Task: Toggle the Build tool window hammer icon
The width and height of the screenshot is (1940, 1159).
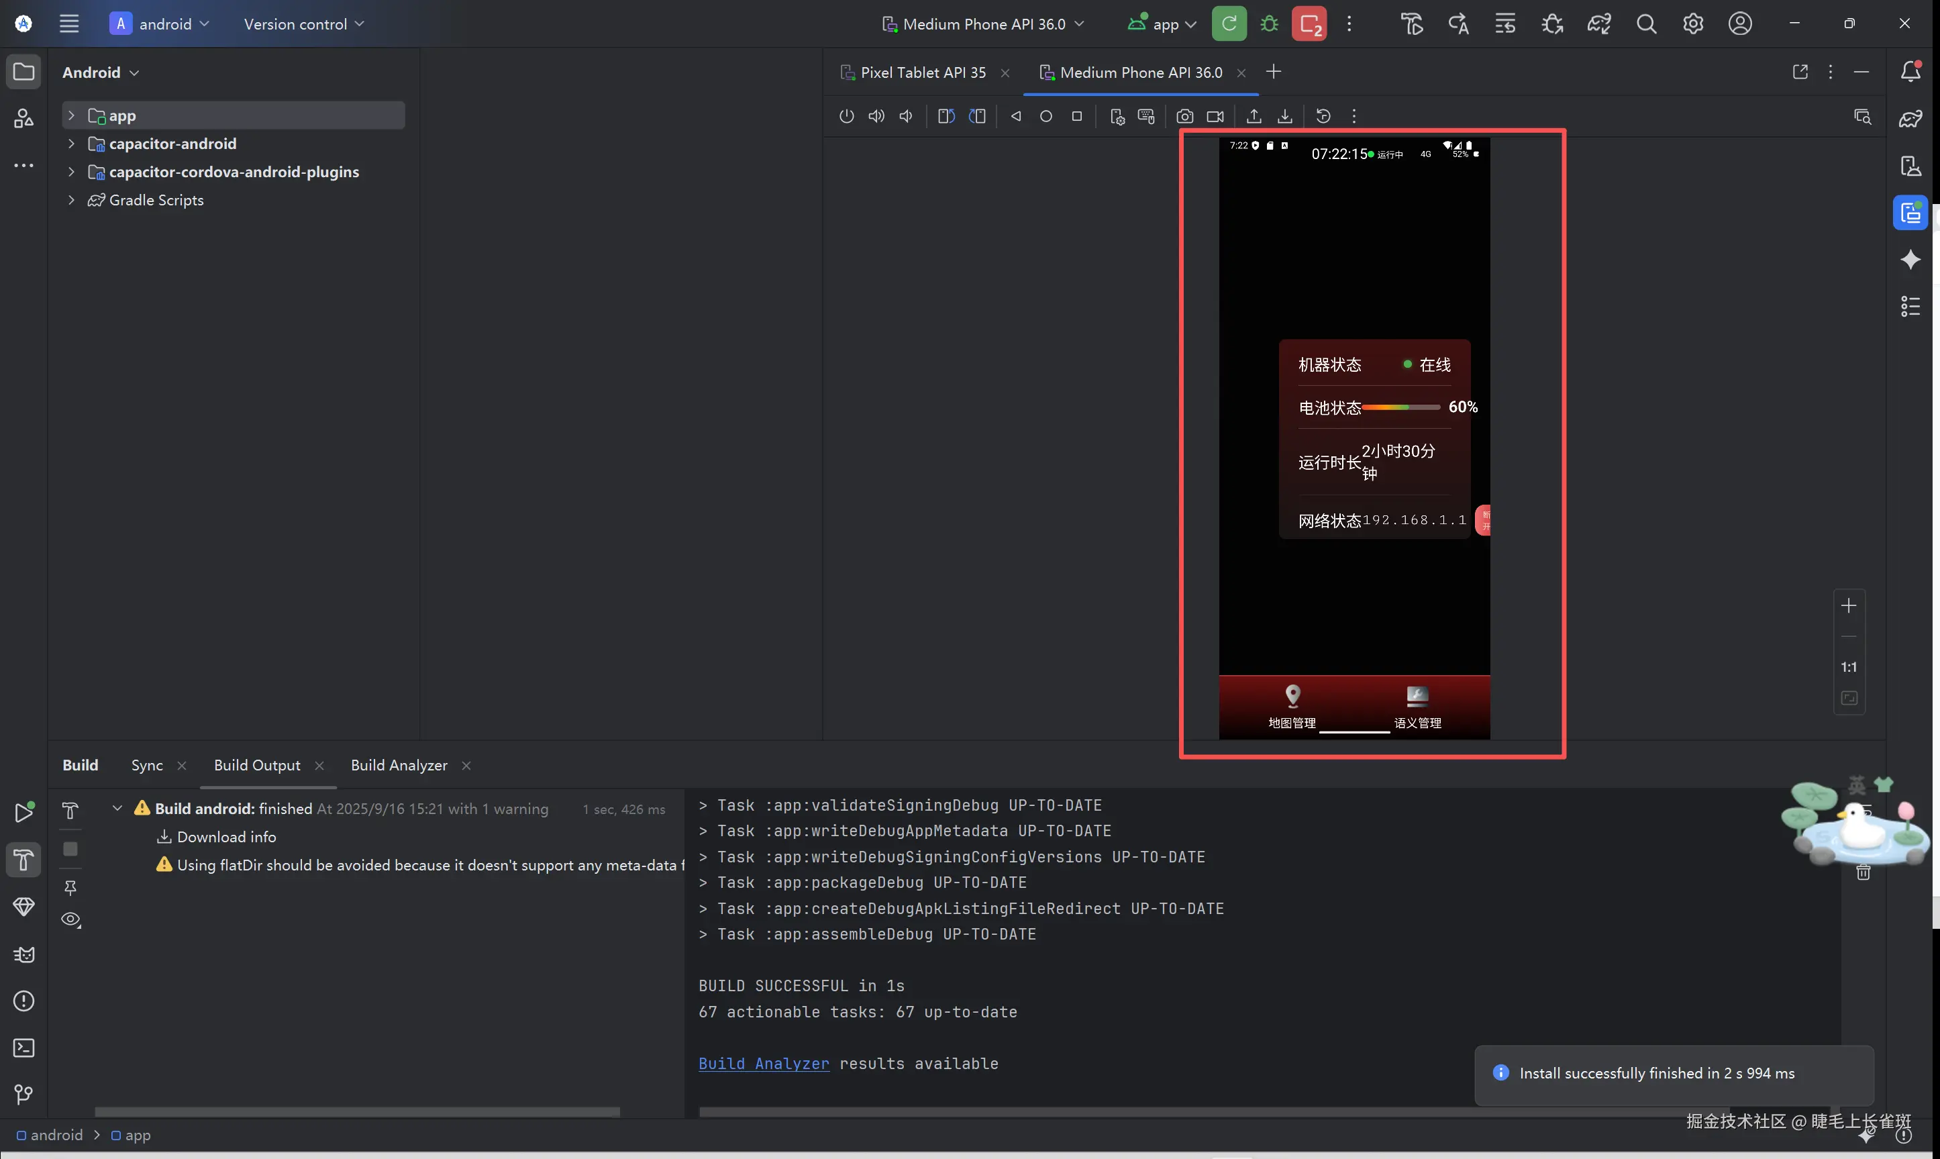Action: point(23,860)
